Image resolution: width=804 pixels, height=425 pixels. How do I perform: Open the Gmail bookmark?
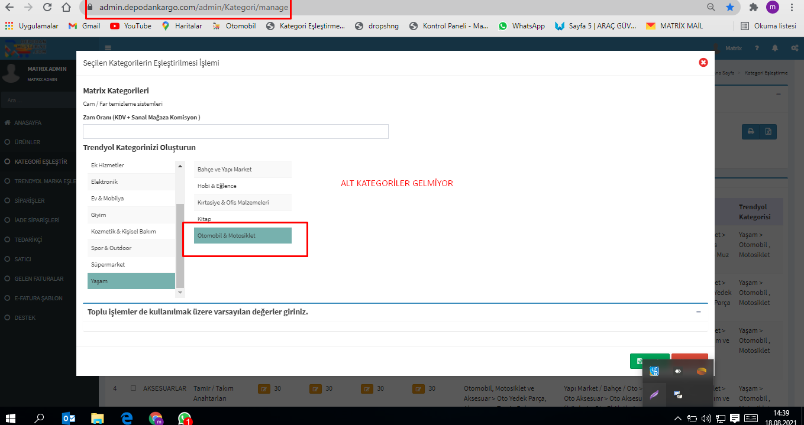point(84,26)
